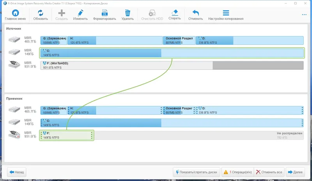The height and width of the screenshot is (181, 312).
Task: Click the Приемник section label
Action: (14, 99)
